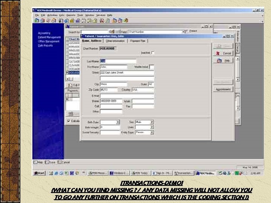This screenshot has height=203, width=271.
Task: Click the greyed Save button in patient dialog
Action: coord(223,46)
